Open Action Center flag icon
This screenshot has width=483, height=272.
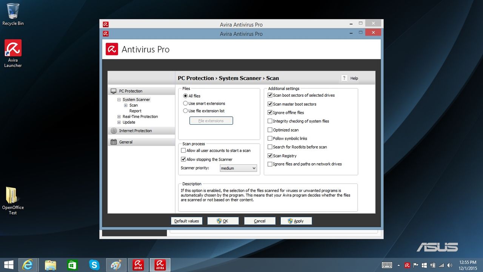tap(416, 265)
